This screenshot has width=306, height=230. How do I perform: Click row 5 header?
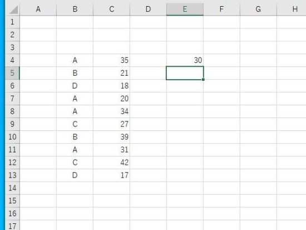pos(12,73)
